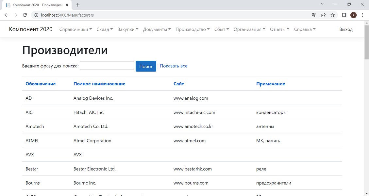
Task: Click the антенны note cell
Action: click(x=265, y=126)
